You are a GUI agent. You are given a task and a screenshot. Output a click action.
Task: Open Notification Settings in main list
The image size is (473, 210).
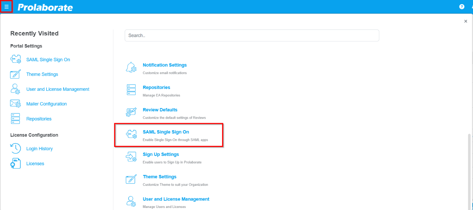point(165,65)
